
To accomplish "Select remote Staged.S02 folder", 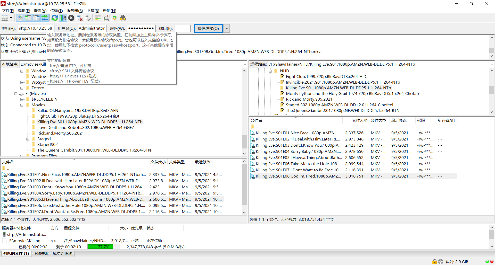I will 339,105.
